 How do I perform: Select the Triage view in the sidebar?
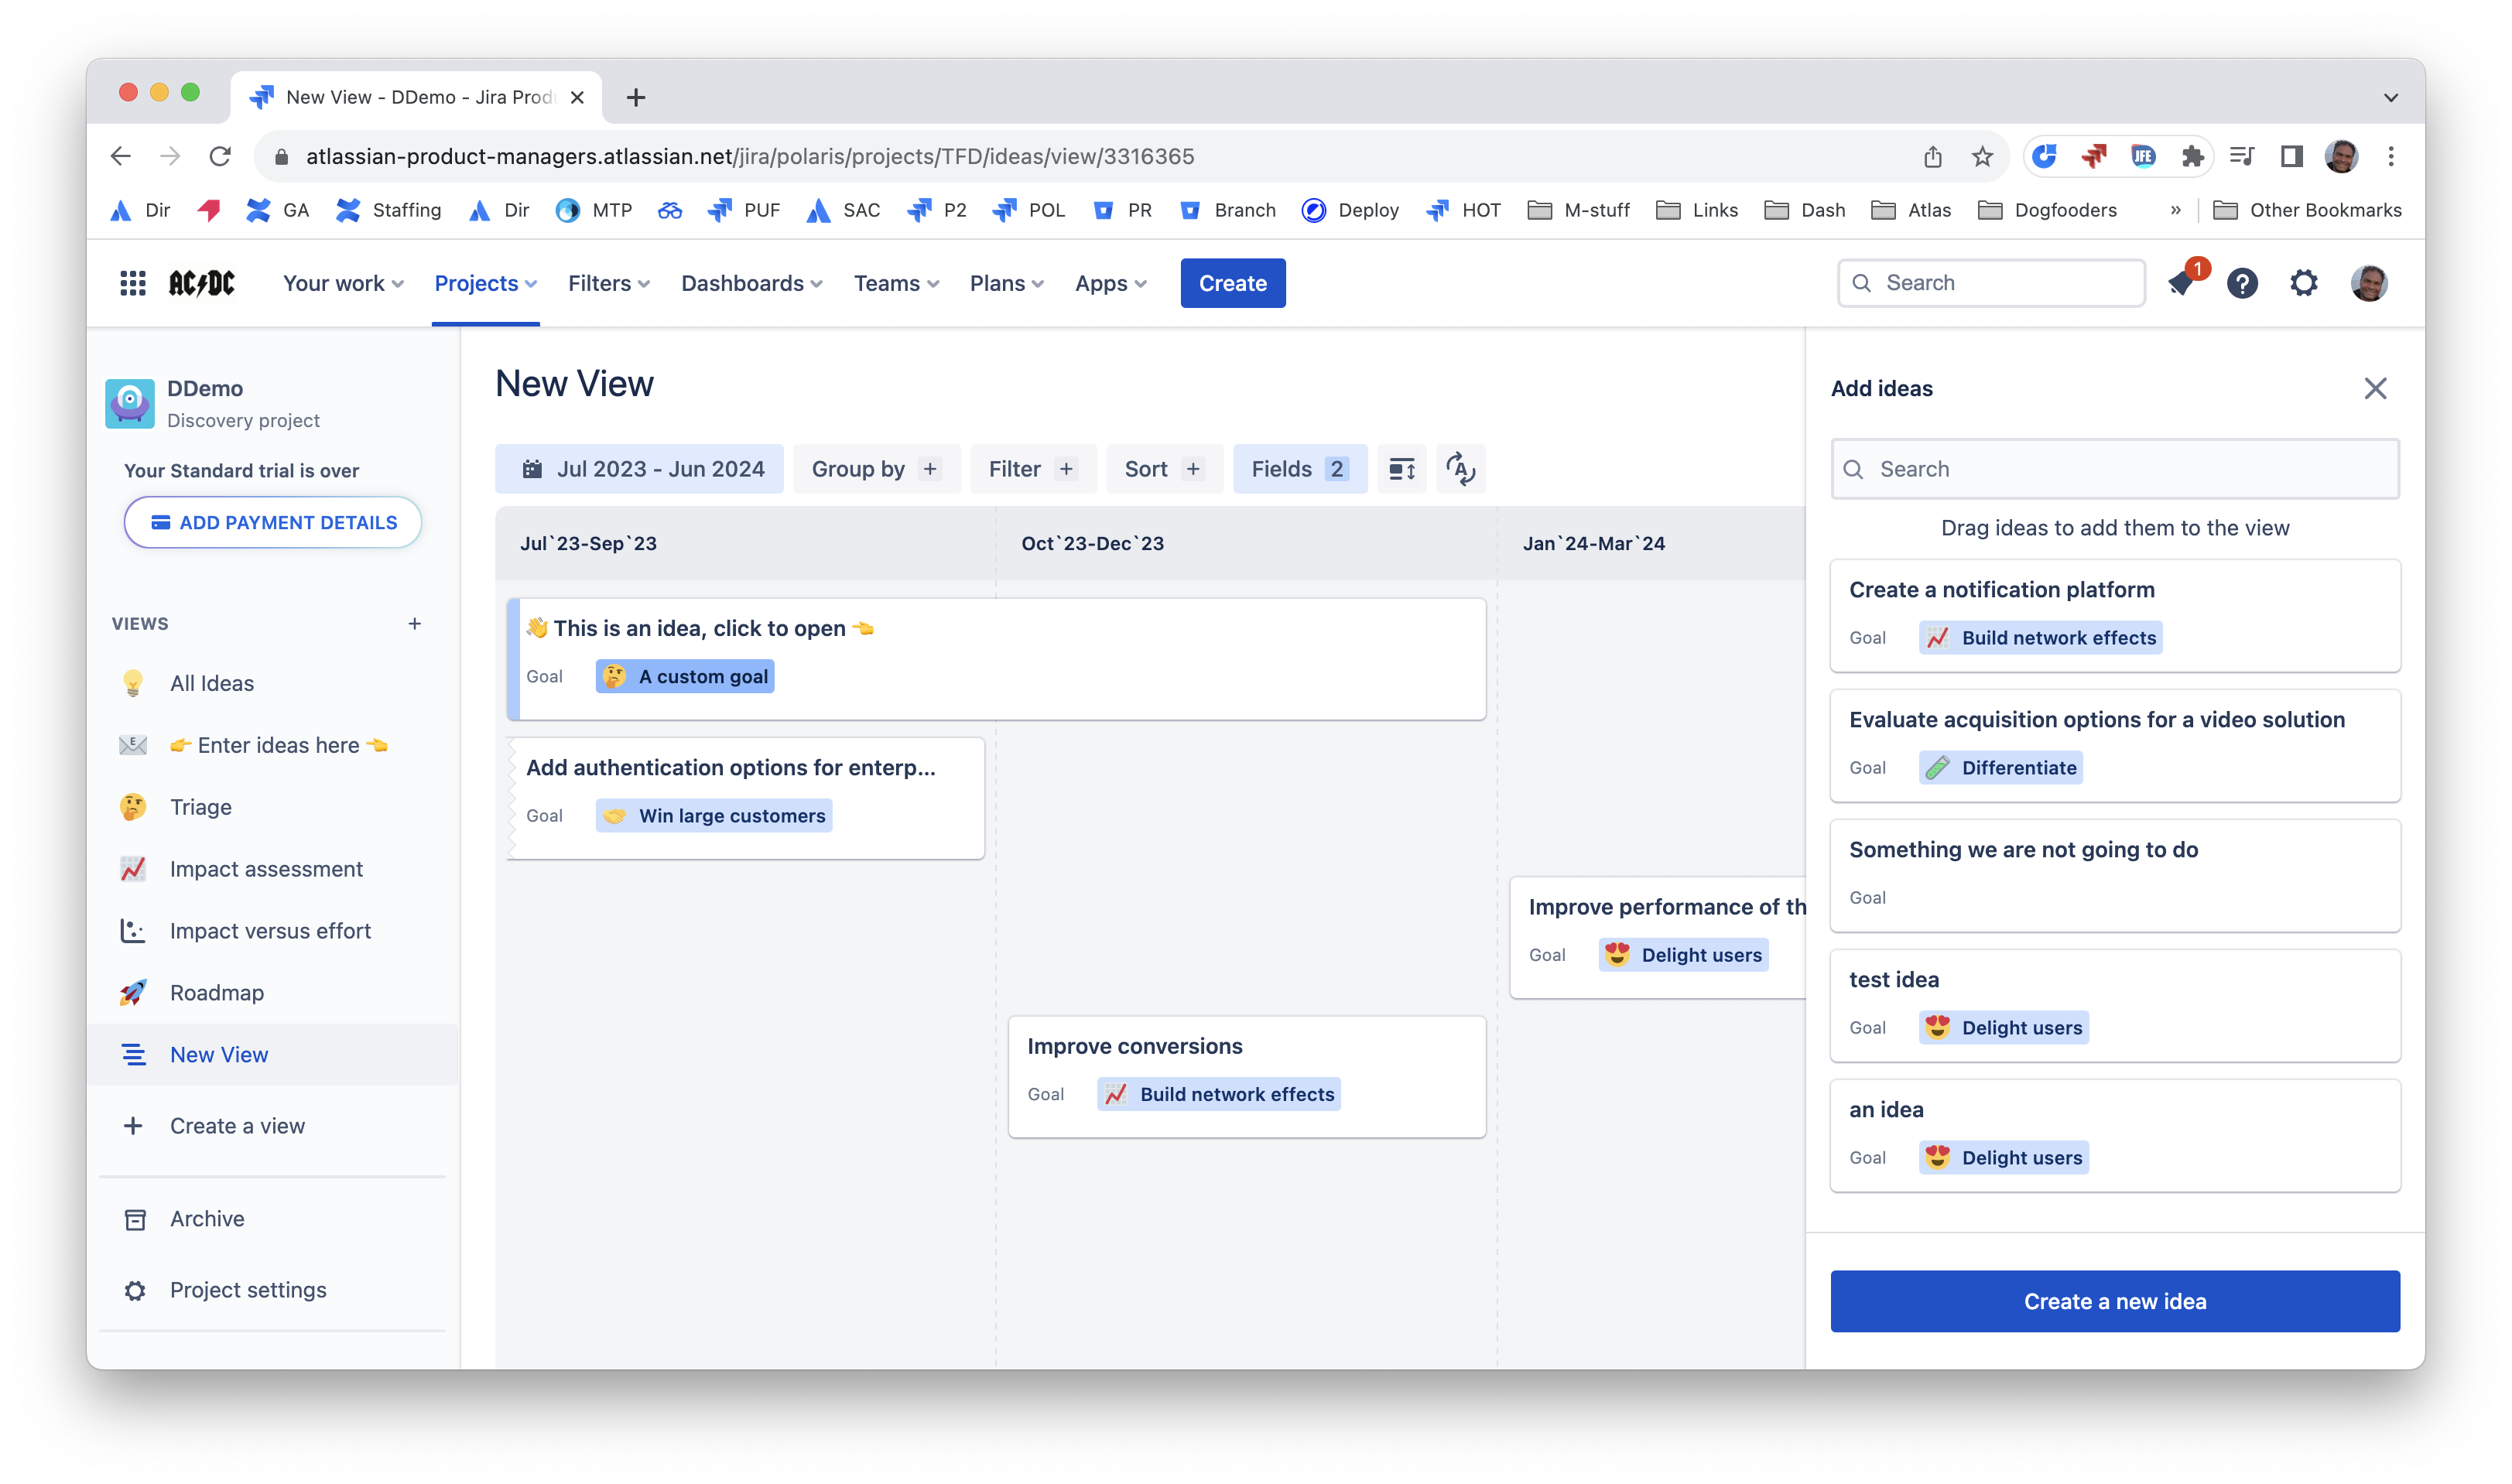(x=201, y=806)
